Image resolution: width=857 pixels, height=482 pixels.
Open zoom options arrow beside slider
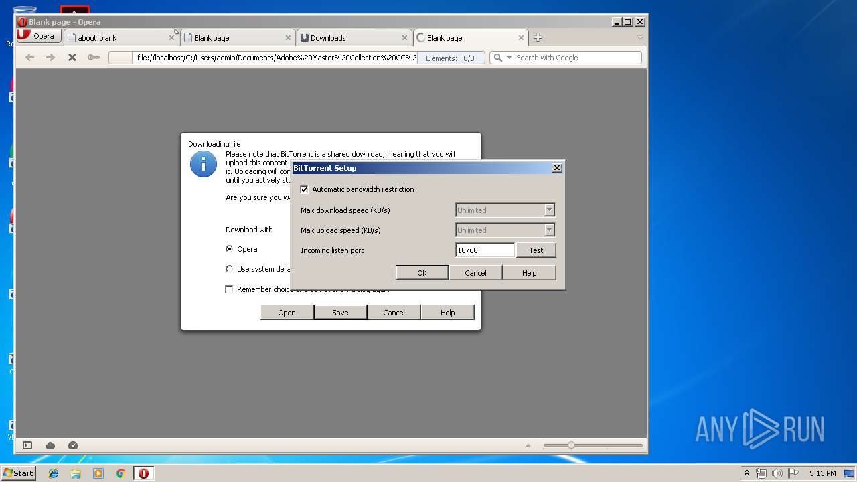(x=528, y=445)
